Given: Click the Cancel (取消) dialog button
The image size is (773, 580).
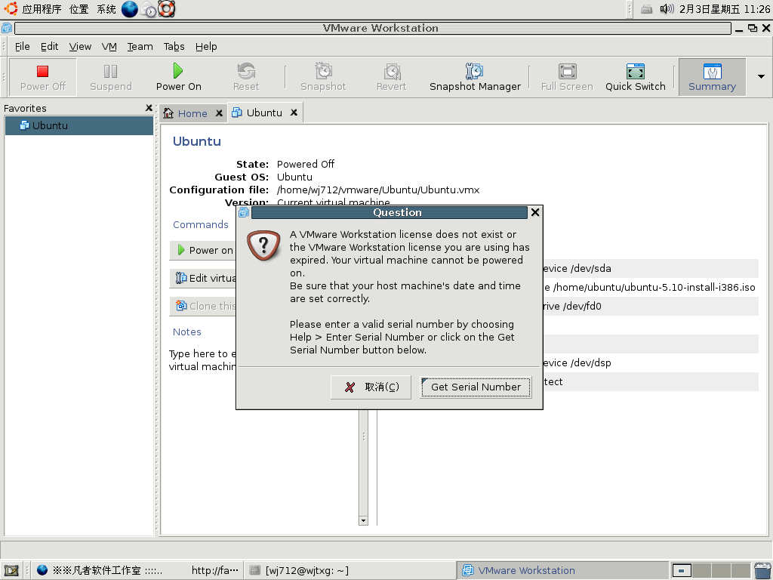Looking at the screenshot, I should (x=371, y=387).
